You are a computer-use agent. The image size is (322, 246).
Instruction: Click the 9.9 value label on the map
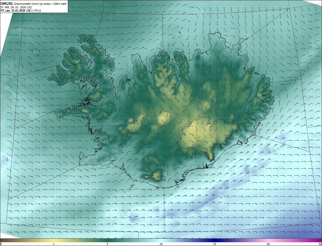click(34, 205)
